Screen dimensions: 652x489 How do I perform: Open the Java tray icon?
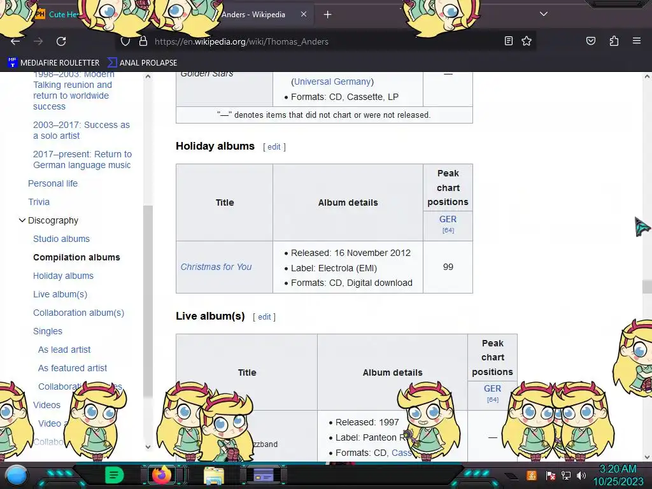point(532,475)
